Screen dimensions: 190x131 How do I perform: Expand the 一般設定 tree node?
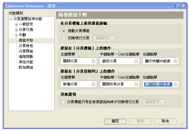[16, 25]
